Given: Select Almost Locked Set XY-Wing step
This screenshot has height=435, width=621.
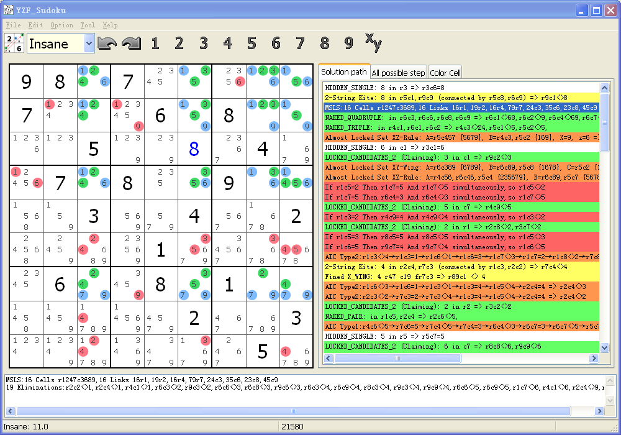Looking at the screenshot, I should [x=461, y=167].
